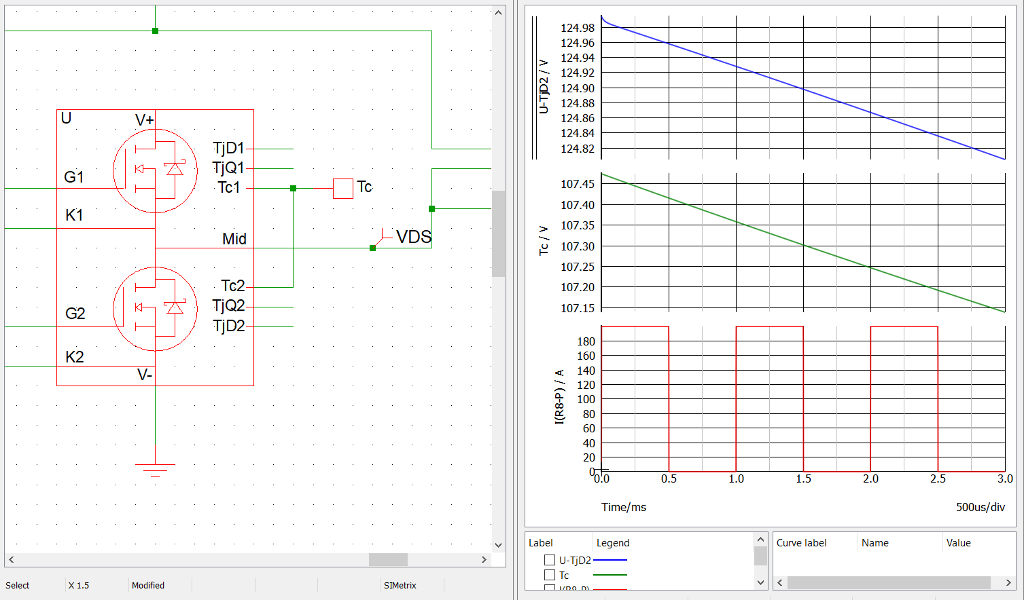The width and height of the screenshot is (1024, 600).
Task: Click the U component reference label
Action: point(66,118)
